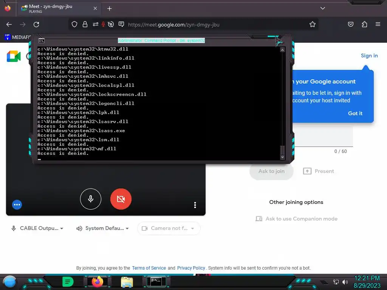Open the green notes app on taskbar

point(68,282)
